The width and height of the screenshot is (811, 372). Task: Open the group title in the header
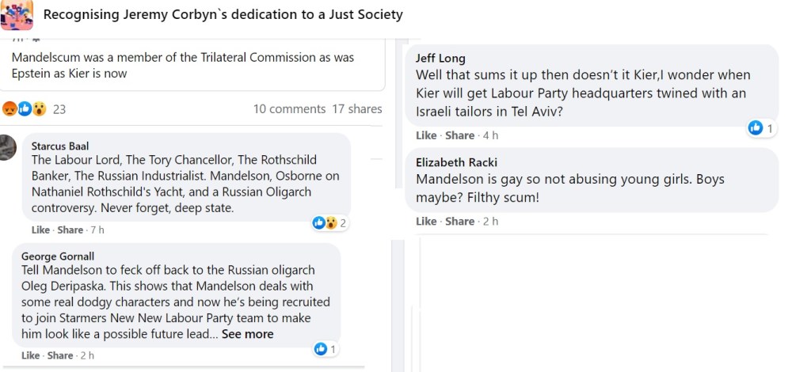pyautogui.click(x=223, y=14)
